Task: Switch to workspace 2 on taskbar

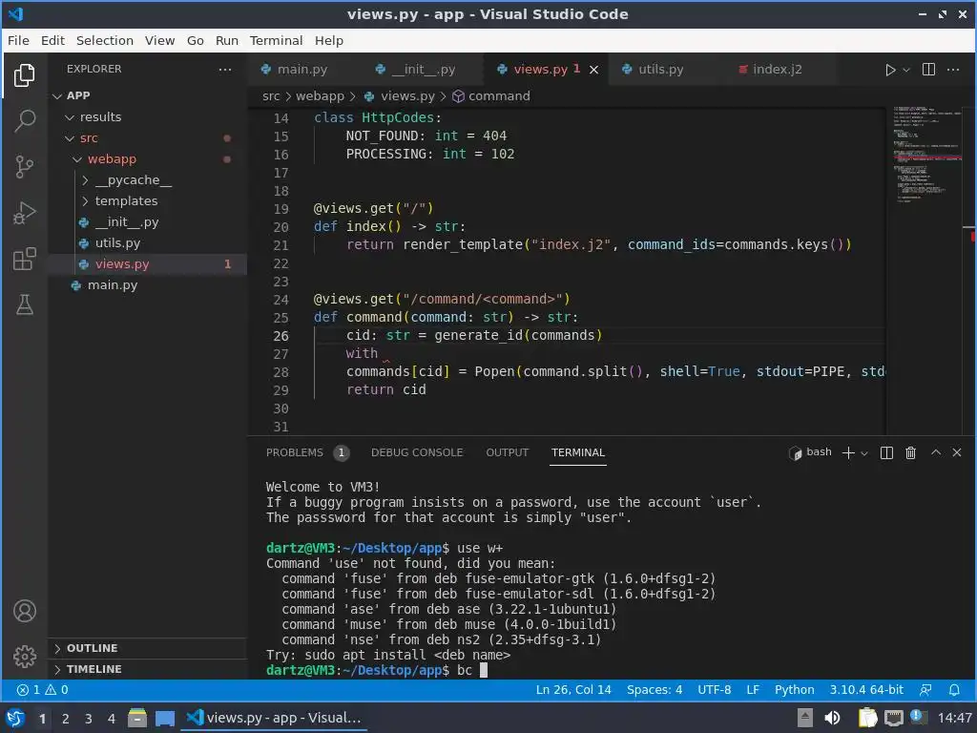Action: click(x=66, y=719)
